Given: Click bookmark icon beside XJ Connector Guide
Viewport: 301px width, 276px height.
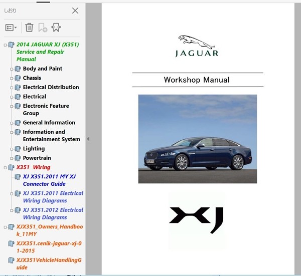Looking at the screenshot, I should 18,177.
